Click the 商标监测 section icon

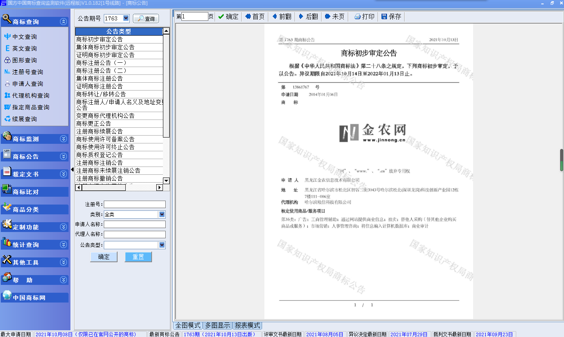pyautogui.click(x=7, y=136)
